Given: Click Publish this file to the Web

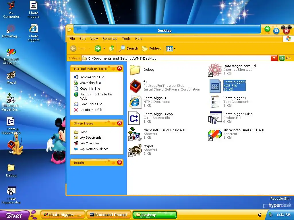Looking at the screenshot, I should [96, 96].
